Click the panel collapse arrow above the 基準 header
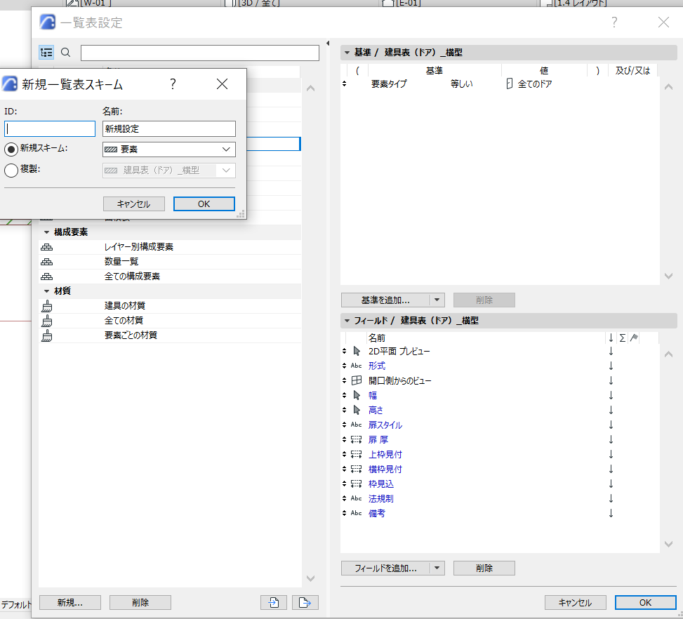Image resolution: width=683 pixels, height=619 pixels. tap(328, 43)
